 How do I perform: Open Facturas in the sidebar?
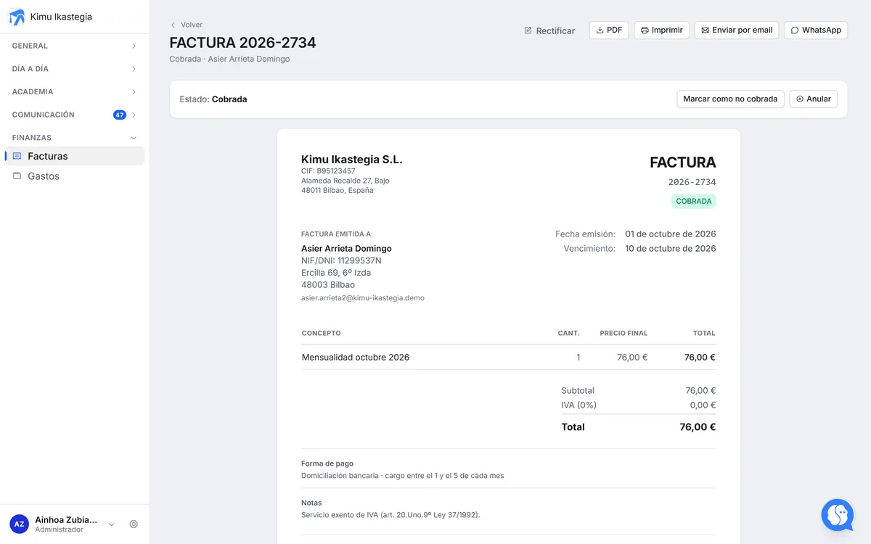click(75, 156)
